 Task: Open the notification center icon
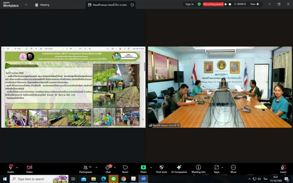287,179
